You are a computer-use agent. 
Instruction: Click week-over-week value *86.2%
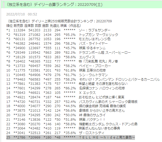70,88
